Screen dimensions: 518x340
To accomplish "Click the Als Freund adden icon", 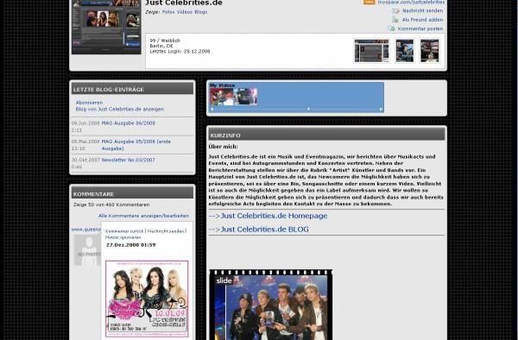I will [x=395, y=20].
